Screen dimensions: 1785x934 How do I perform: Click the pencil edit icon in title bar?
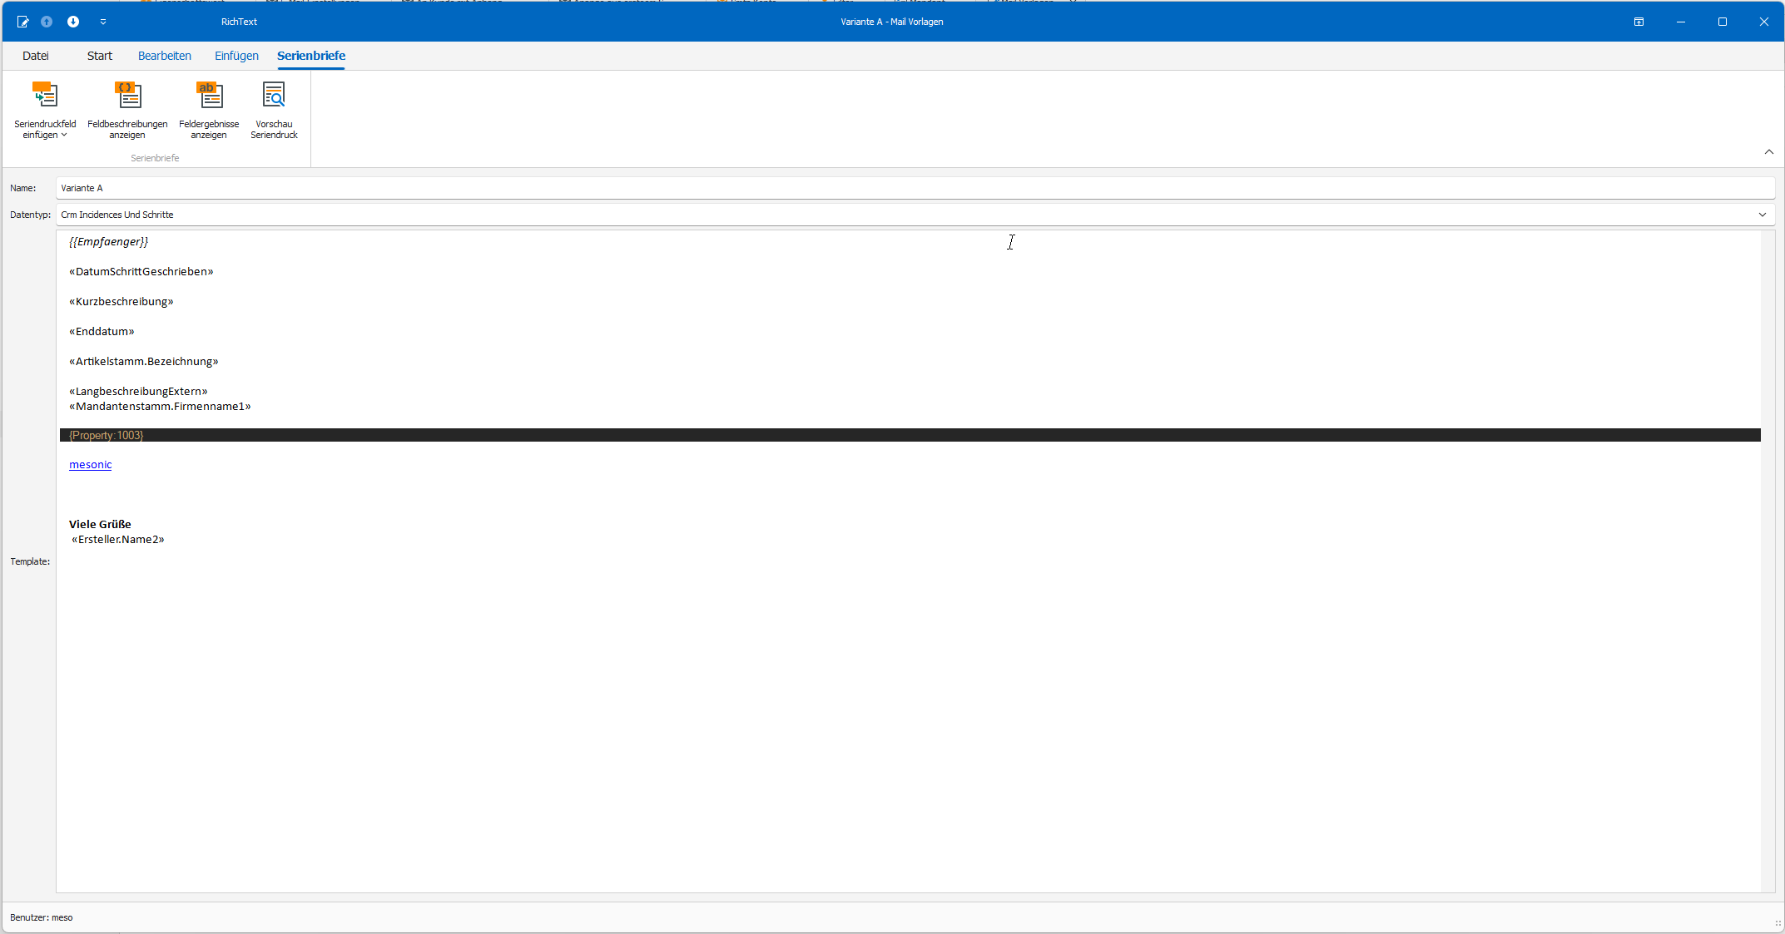pos(22,22)
